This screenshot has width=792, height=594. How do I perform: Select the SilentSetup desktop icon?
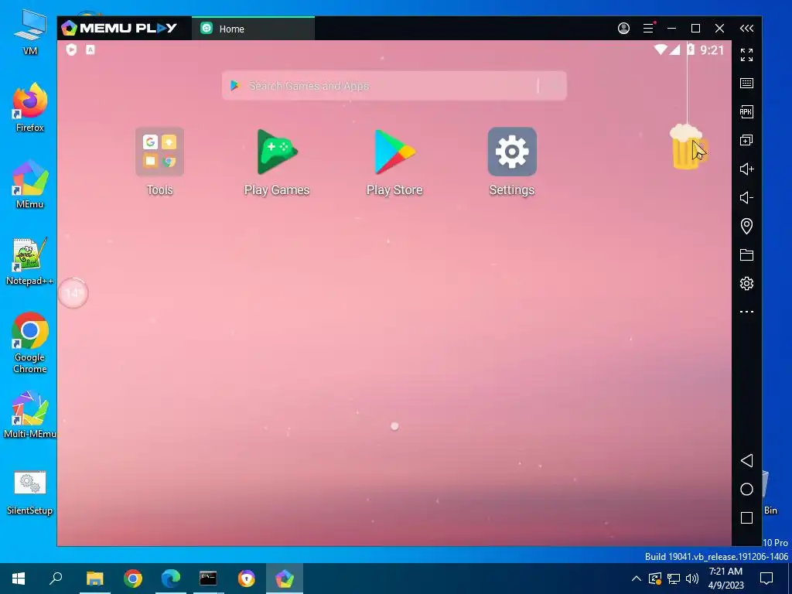(30, 493)
